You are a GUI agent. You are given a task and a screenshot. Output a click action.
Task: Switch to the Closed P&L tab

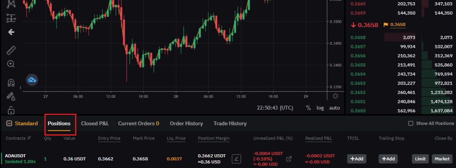95,123
